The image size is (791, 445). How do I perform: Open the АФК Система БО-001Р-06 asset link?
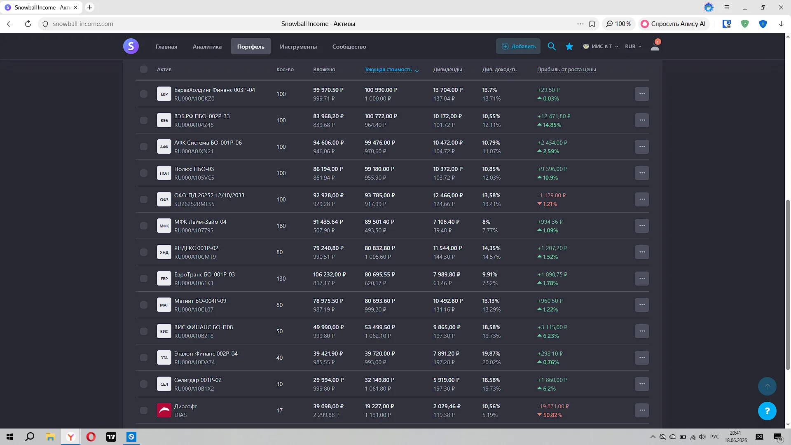(208, 143)
